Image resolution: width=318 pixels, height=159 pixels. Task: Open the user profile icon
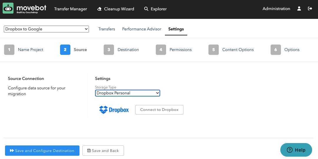[x=299, y=9]
